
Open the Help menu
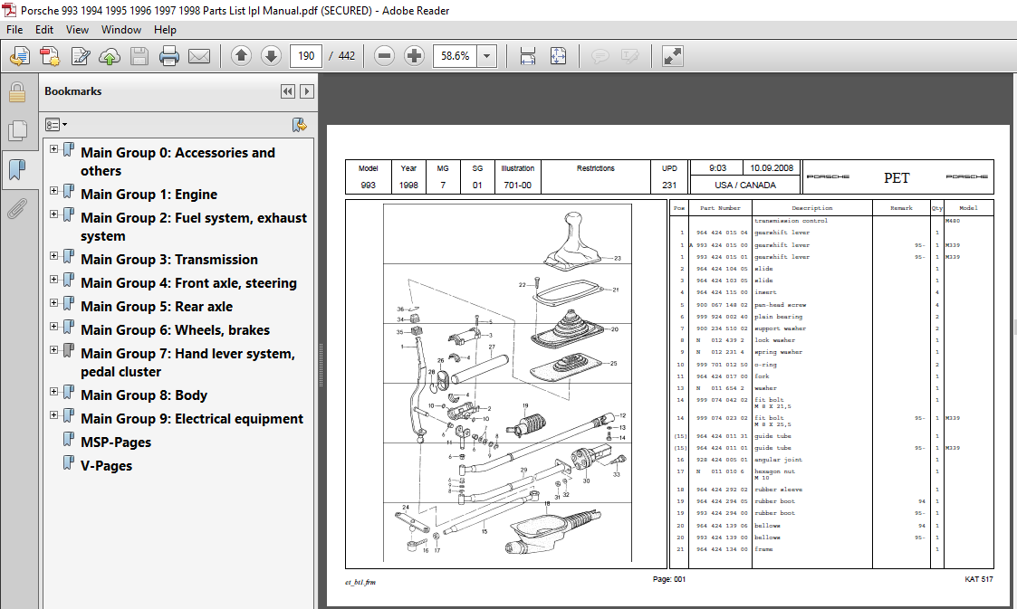pos(165,30)
